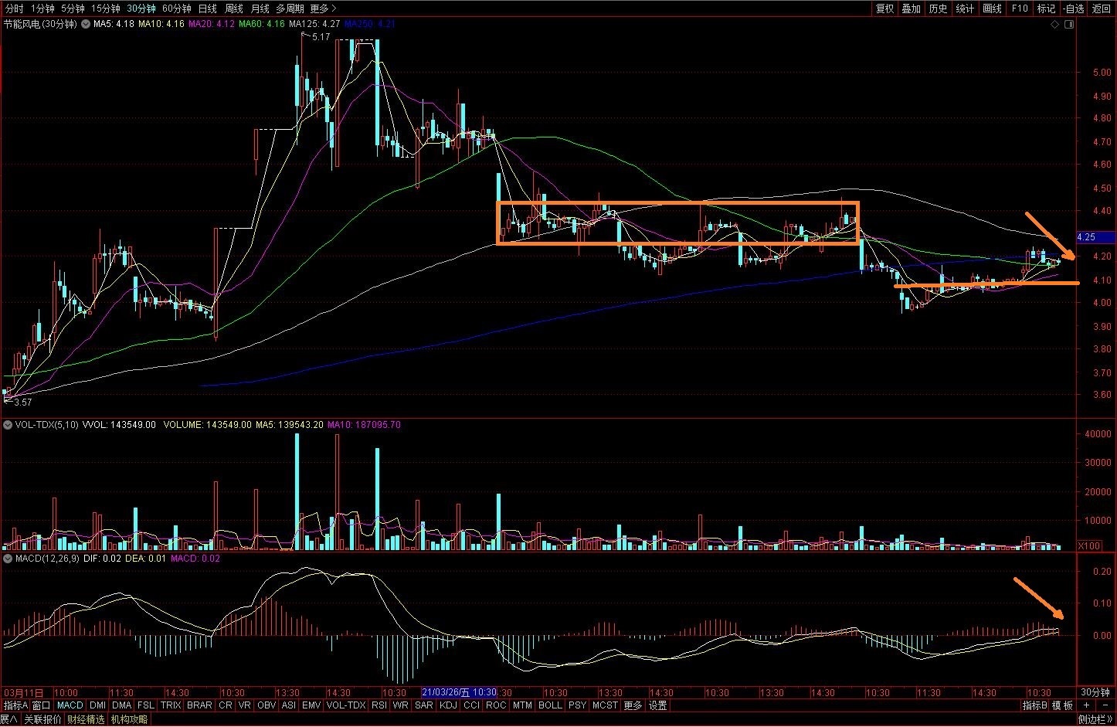Click the 历史 button

[x=938, y=8]
